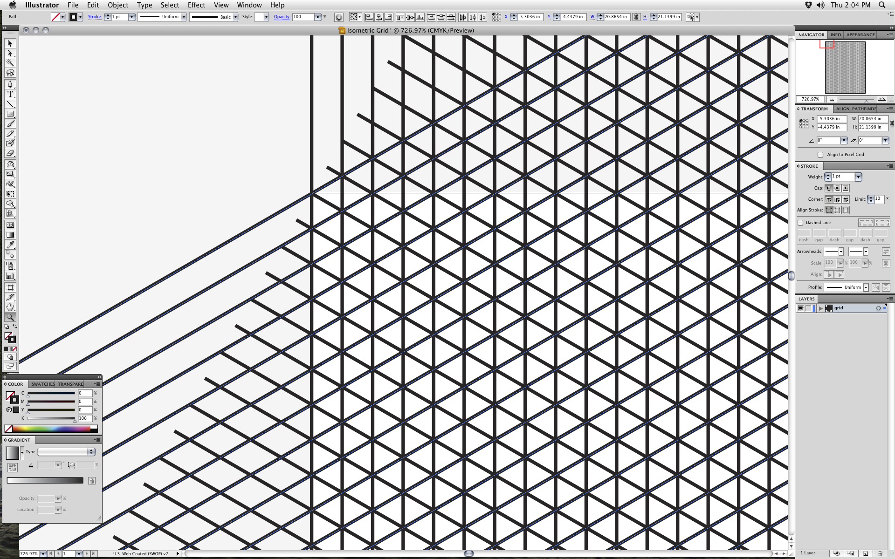Select the Rectangle tool in toolbar

[x=10, y=113]
